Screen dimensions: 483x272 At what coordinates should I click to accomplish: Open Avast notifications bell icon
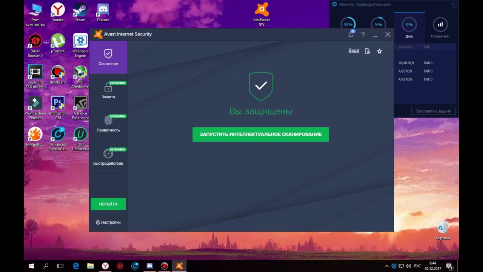click(351, 34)
